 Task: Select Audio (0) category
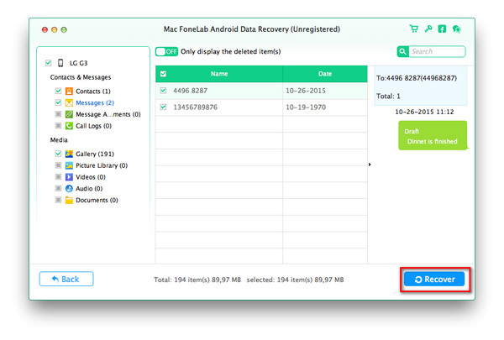point(89,189)
